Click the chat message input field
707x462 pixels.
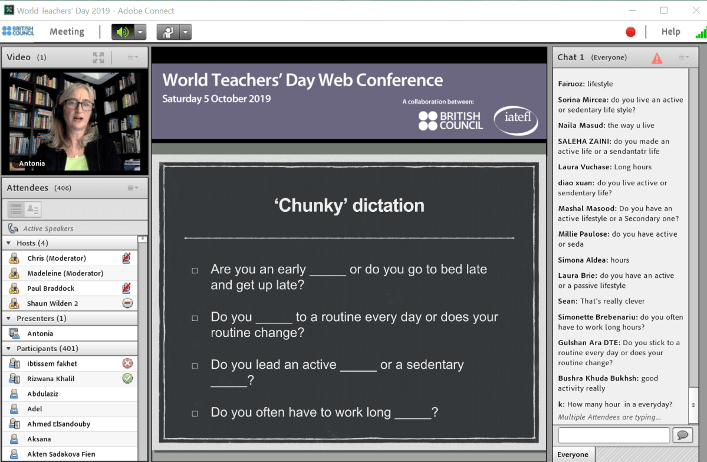click(x=613, y=435)
